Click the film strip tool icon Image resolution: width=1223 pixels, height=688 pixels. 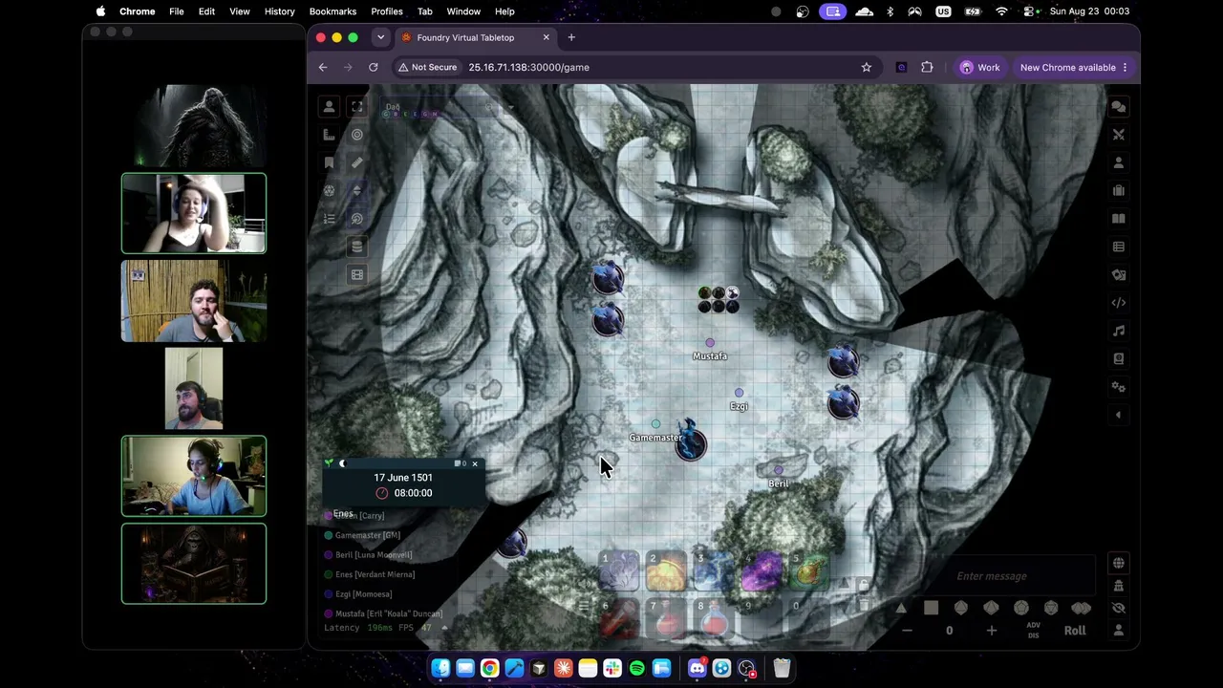coord(357,274)
